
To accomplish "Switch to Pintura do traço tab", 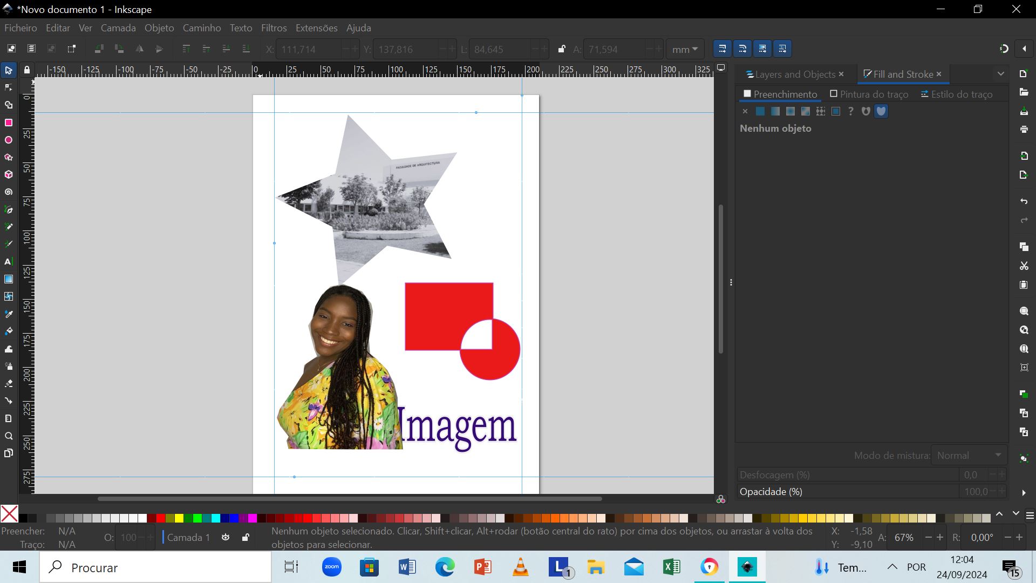I will [x=869, y=94].
